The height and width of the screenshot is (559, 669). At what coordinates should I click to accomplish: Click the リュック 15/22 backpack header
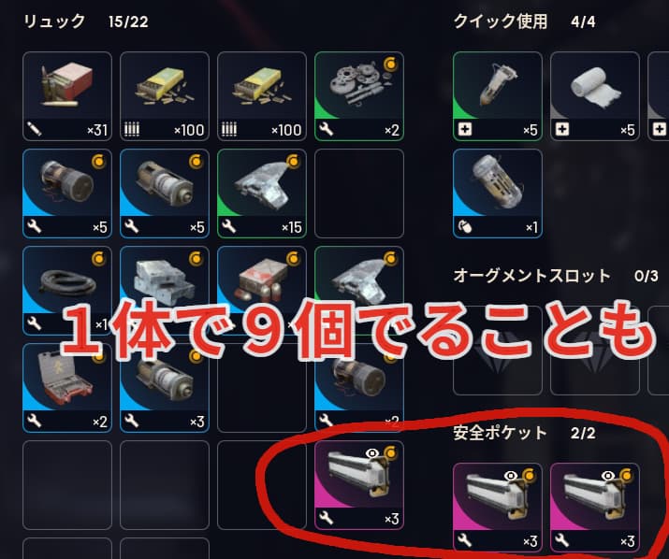point(86,21)
